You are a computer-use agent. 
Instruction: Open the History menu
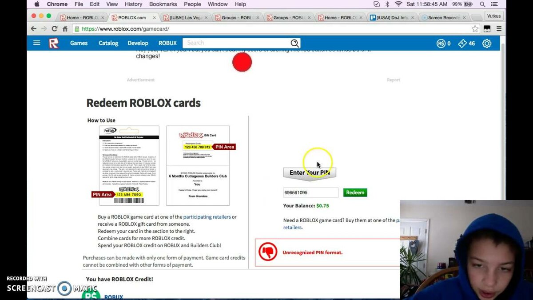[133, 4]
